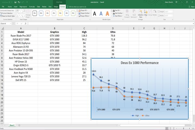Select cell containing GTX 1050 Ti

coord(54,65)
